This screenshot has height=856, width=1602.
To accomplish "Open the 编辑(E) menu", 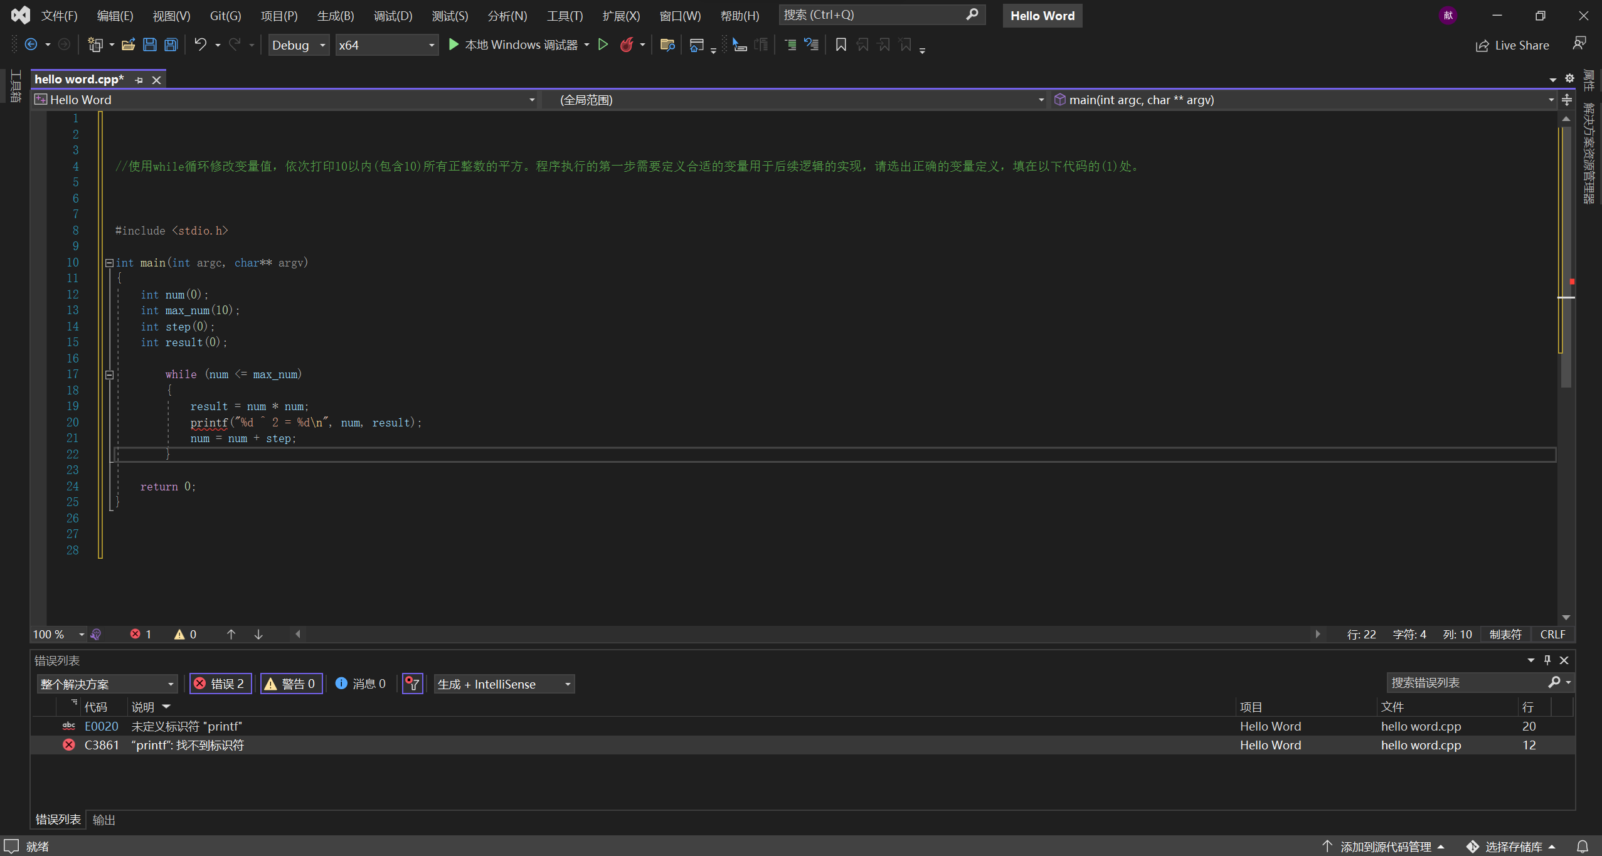I will [115, 16].
